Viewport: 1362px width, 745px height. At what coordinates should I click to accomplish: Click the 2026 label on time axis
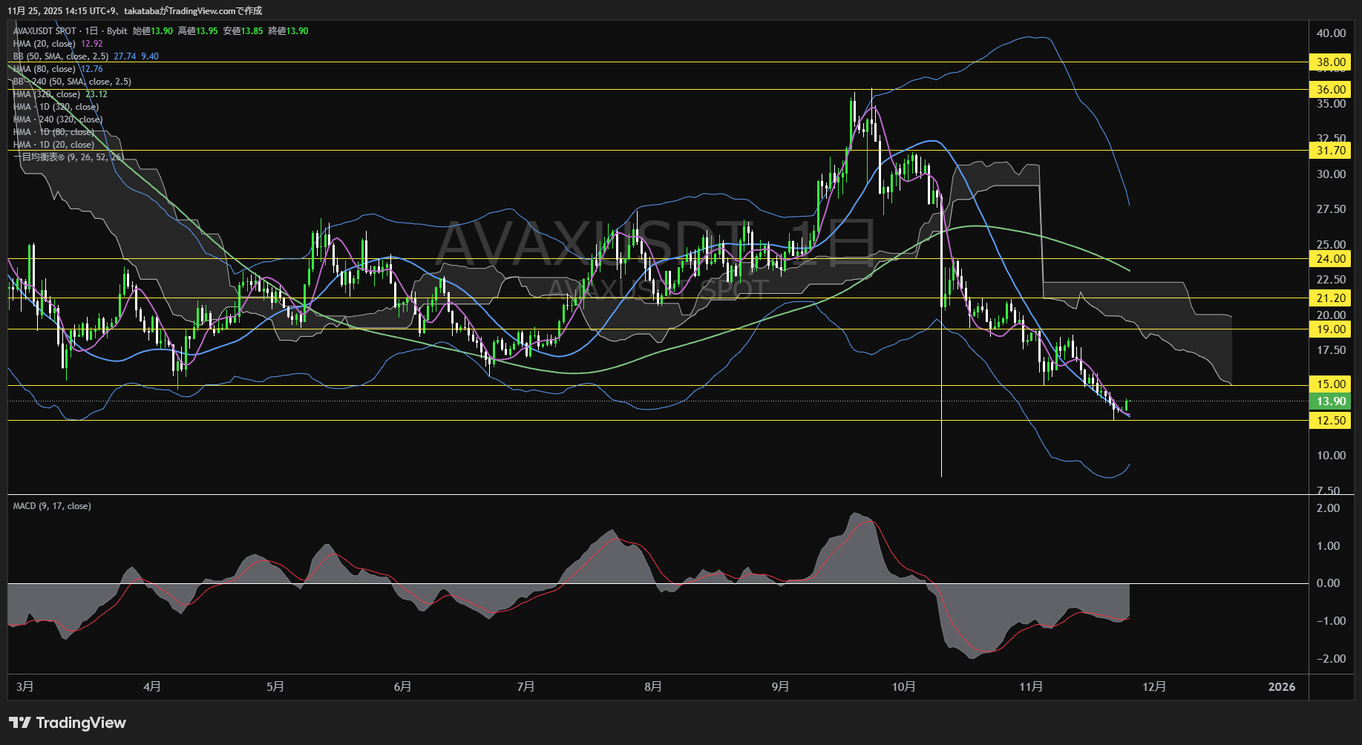(x=1282, y=687)
